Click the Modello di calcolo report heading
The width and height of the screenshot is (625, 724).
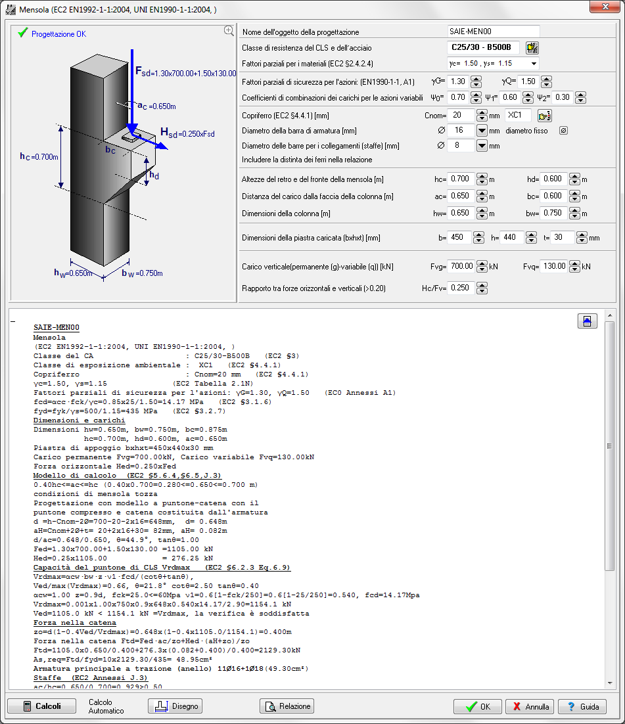tap(127, 476)
